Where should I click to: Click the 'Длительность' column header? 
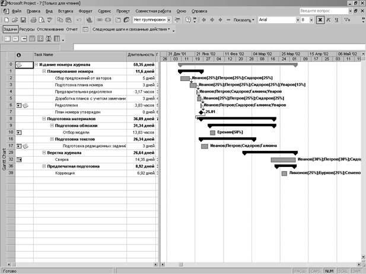coord(141,56)
